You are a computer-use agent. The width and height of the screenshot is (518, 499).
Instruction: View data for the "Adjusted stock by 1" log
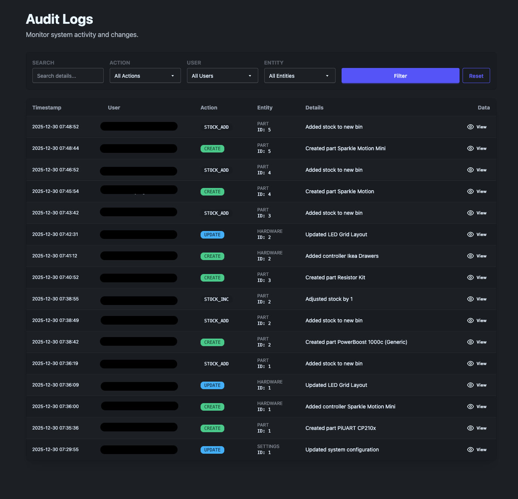477,299
